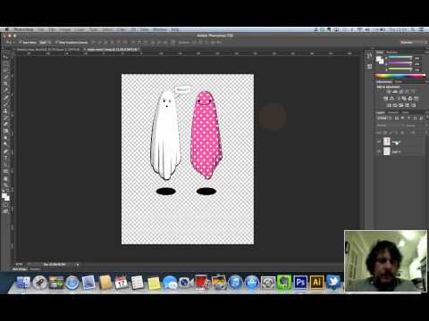Viewport: 429px width, 321px height.
Task: Open the workspace switcher dropdown
Action: tap(413, 43)
